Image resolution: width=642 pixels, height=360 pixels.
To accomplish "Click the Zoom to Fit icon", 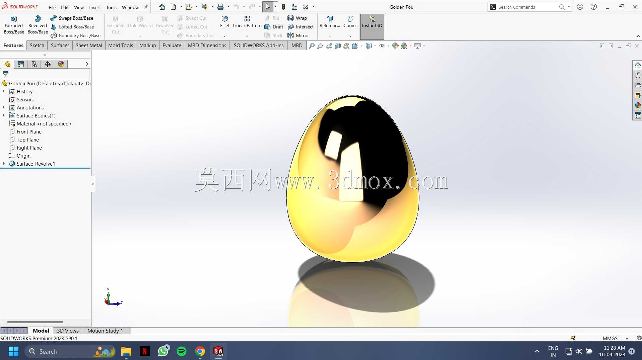I will pos(312,46).
